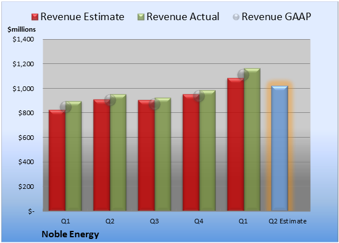The width and height of the screenshot is (339, 243).
Task: Click the Q3 Revenue GAAP sphere marker
Action: click(x=155, y=104)
